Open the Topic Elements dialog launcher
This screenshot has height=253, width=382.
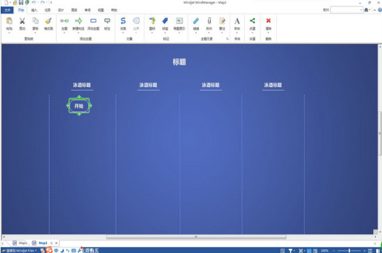[227, 39]
